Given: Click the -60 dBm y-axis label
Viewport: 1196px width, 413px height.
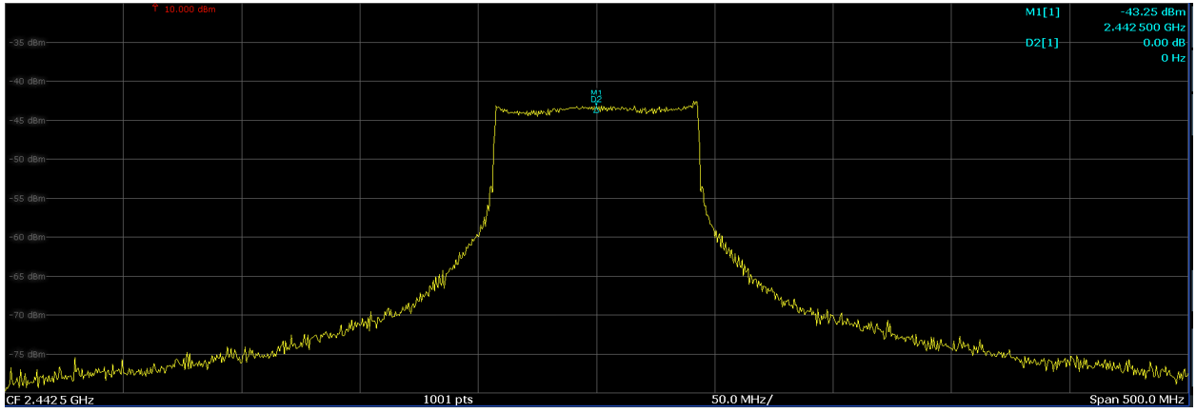Looking at the screenshot, I should tap(27, 237).
